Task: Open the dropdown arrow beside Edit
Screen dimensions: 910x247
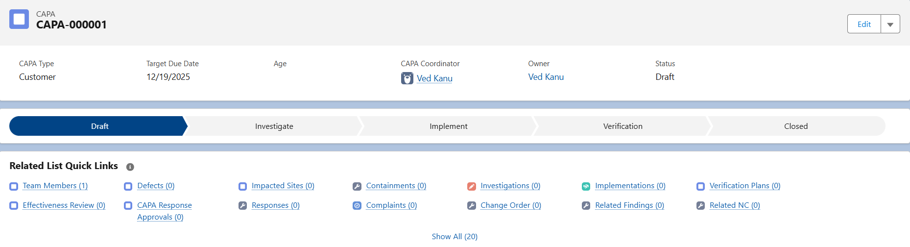Action: pyautogui.click(x=890, y=24)
